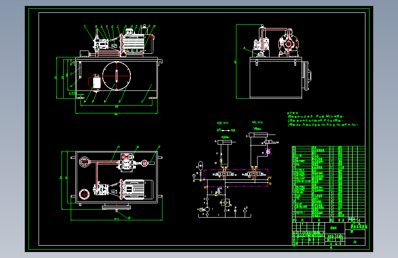The image size is (398, 258).
Task: Click the small magenta-boxed component beside the vertical cylinder
Action: pyautogui.click(x=268, y=151)
